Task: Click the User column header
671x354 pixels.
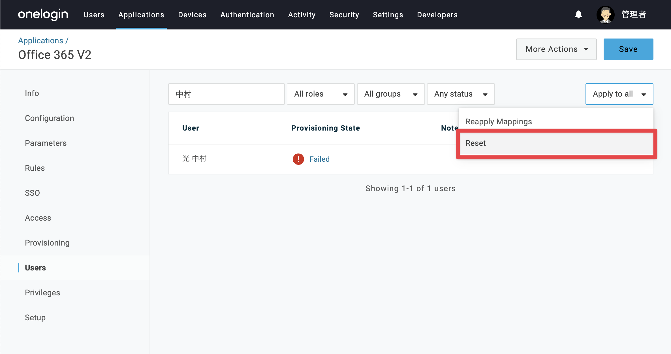Action: pyautogui.click(x=191, y=128)
